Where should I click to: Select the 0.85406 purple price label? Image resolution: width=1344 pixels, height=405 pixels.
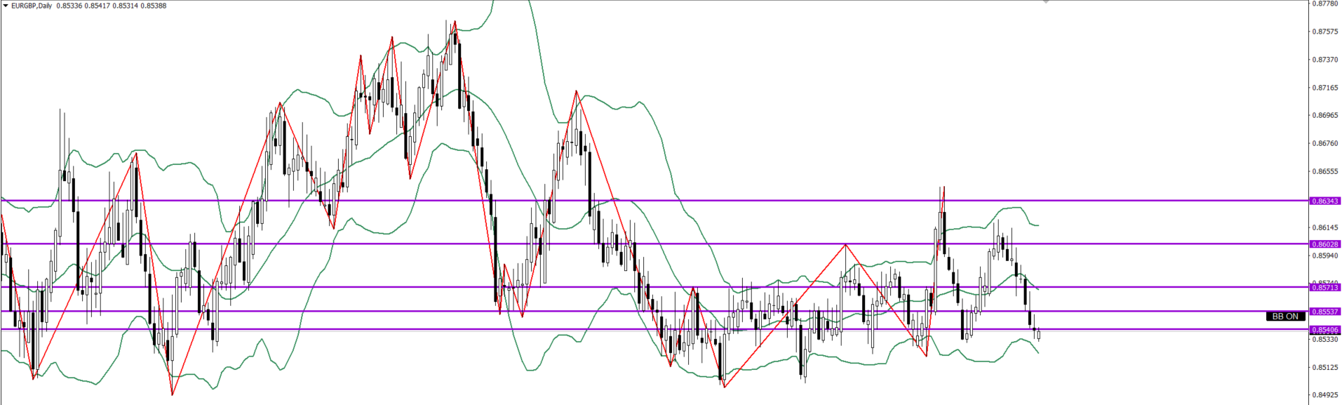(x=1325, y=330)
